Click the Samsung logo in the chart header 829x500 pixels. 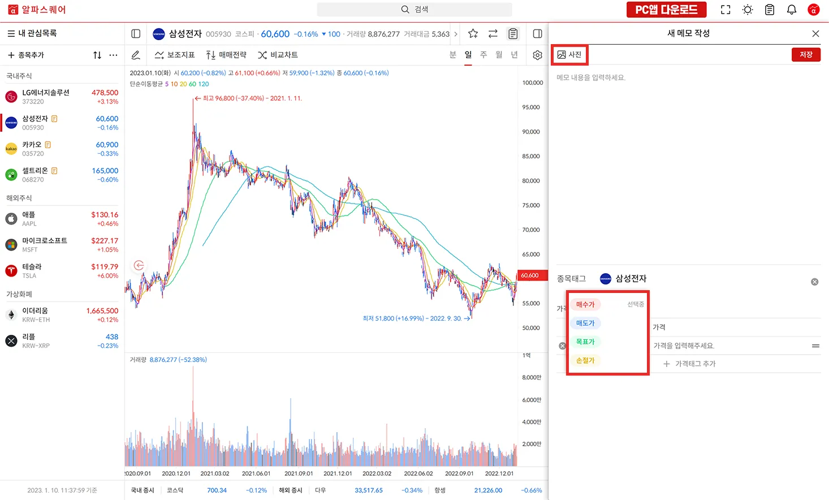(159, 34)
